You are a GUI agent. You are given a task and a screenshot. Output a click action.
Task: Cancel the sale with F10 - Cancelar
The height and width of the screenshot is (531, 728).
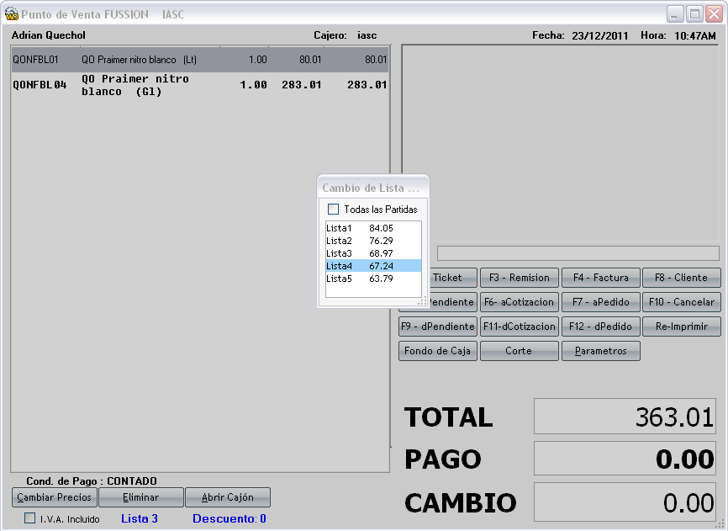pyautogui.click(x=682, y=302)
